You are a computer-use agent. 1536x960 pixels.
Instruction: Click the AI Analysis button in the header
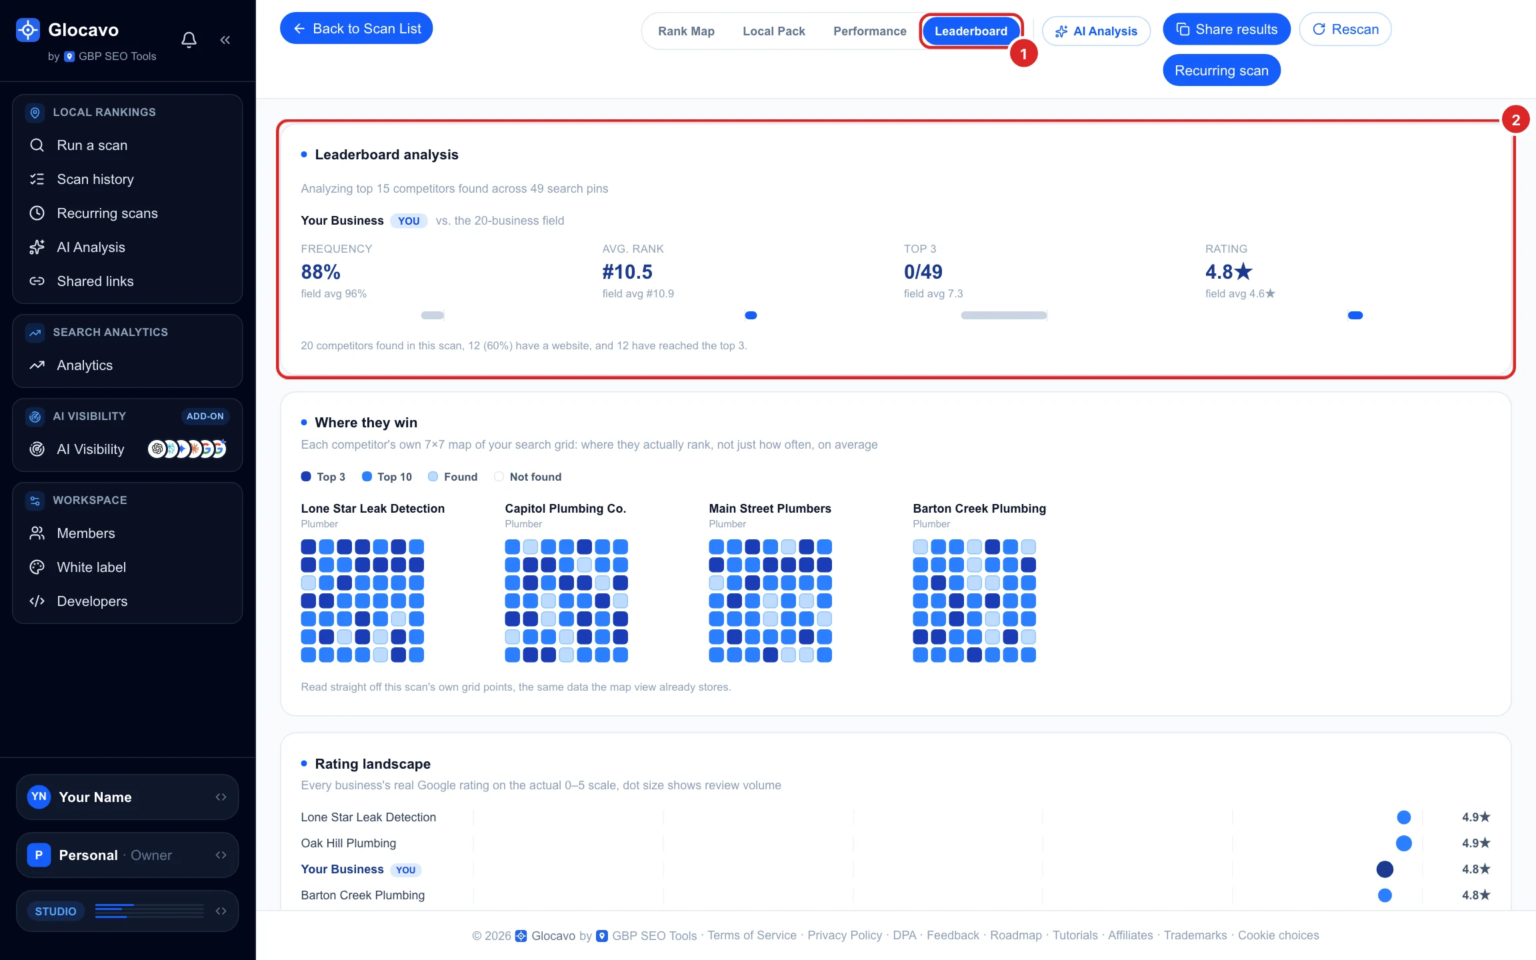click(x=1096, y=31)
